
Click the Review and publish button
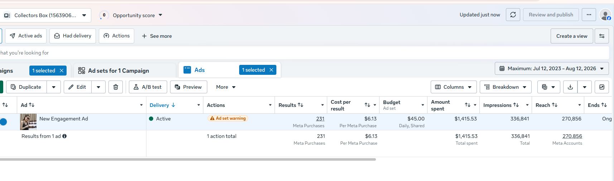point(551,15)
